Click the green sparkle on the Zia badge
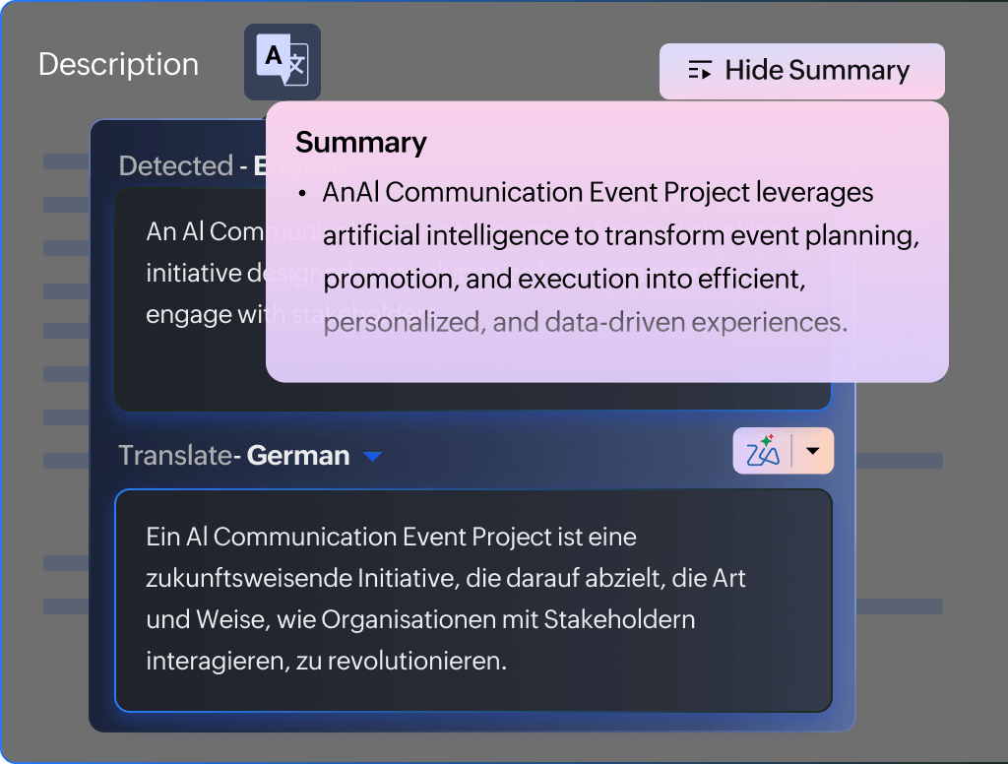Viewport: 1008px width, 764px height. click(766, 441)
